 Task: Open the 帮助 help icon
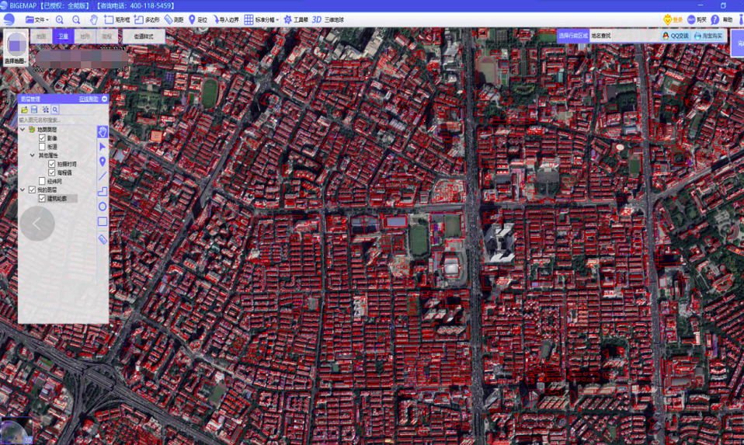(x=715, y=19)
